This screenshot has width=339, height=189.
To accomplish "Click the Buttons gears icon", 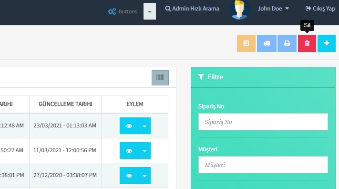I will click(112, 11).
